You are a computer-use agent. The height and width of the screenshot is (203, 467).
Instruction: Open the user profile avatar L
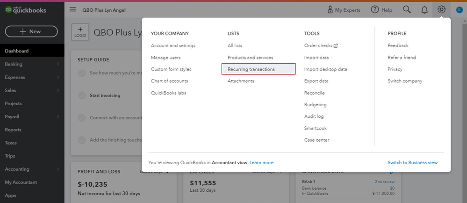[x=459, y=10]
